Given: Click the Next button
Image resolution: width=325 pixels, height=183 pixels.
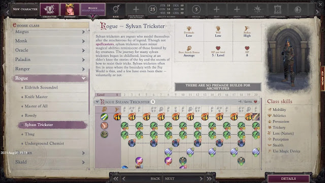Looking at the screenshot, I should click(x=170, y=178).
